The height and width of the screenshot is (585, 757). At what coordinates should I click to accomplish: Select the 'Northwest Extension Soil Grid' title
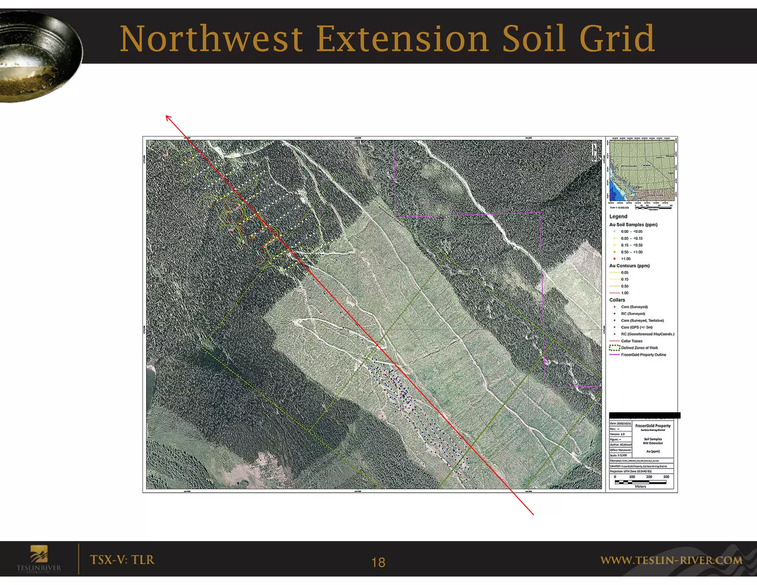pyautogui.click(x=387, y=38)
